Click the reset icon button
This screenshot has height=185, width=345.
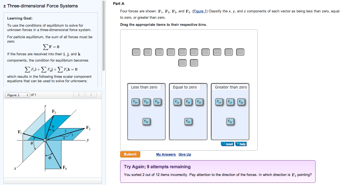(227, 144)
